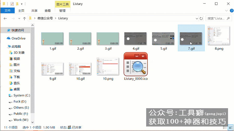The height and width of the screenshot is (131, 234).
Task: Select the 3.gif thumbnail
Action: [108, 39]
